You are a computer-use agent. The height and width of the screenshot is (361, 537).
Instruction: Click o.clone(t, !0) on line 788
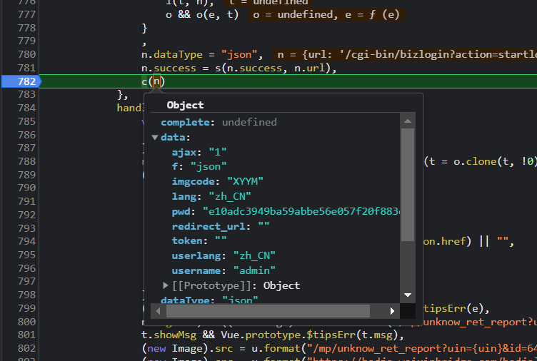point(493,161)
